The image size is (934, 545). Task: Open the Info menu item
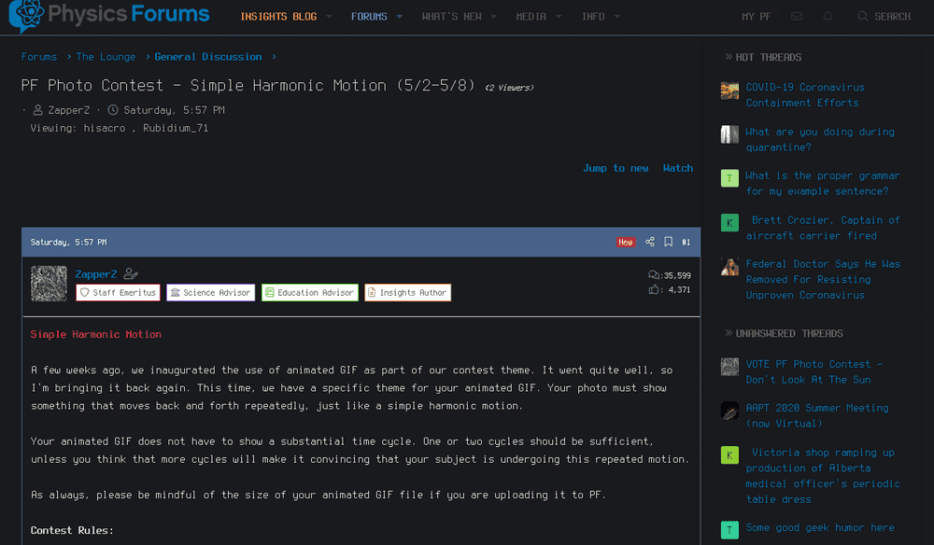[593, 17]
